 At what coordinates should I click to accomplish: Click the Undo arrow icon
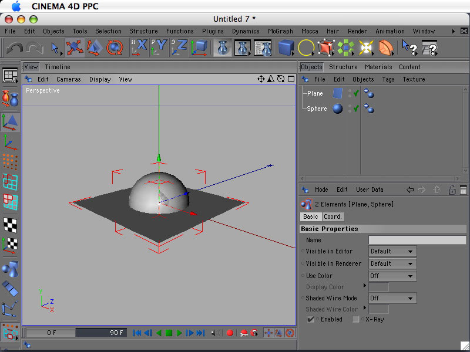(15, 48)
